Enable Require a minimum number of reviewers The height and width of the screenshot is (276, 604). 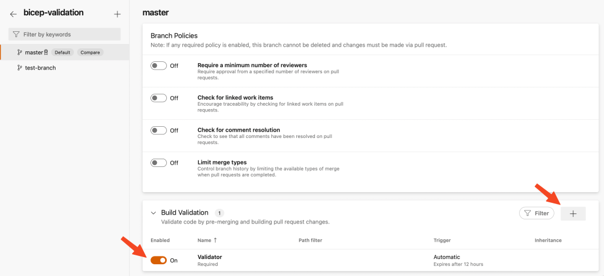click(159, 65)
